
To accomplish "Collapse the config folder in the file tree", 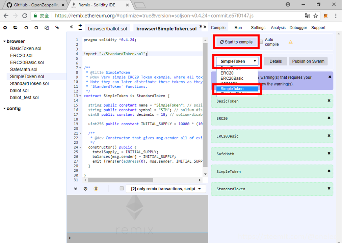I will click(x=4, y=108).
